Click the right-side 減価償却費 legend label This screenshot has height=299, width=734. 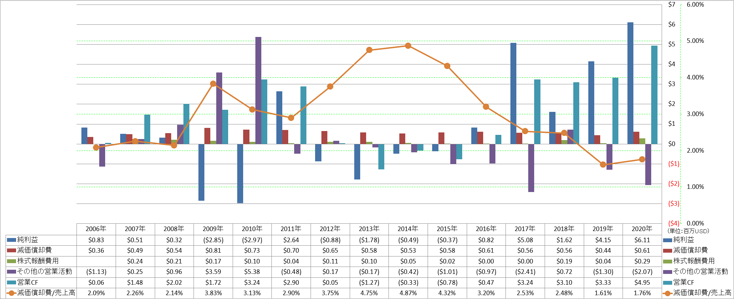691,250
